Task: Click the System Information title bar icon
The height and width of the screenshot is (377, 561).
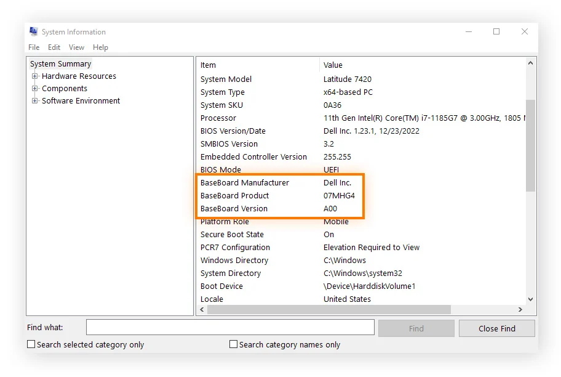Action: point(33,31)
